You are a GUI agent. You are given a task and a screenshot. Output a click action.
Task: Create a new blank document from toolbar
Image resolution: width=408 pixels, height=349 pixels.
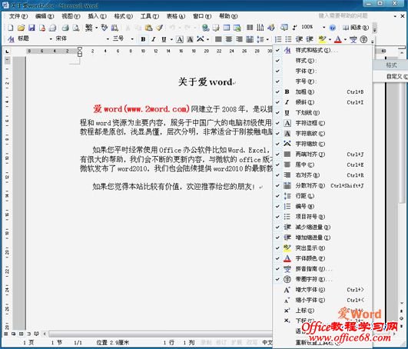pyautogui.click(x=11, y=28)
